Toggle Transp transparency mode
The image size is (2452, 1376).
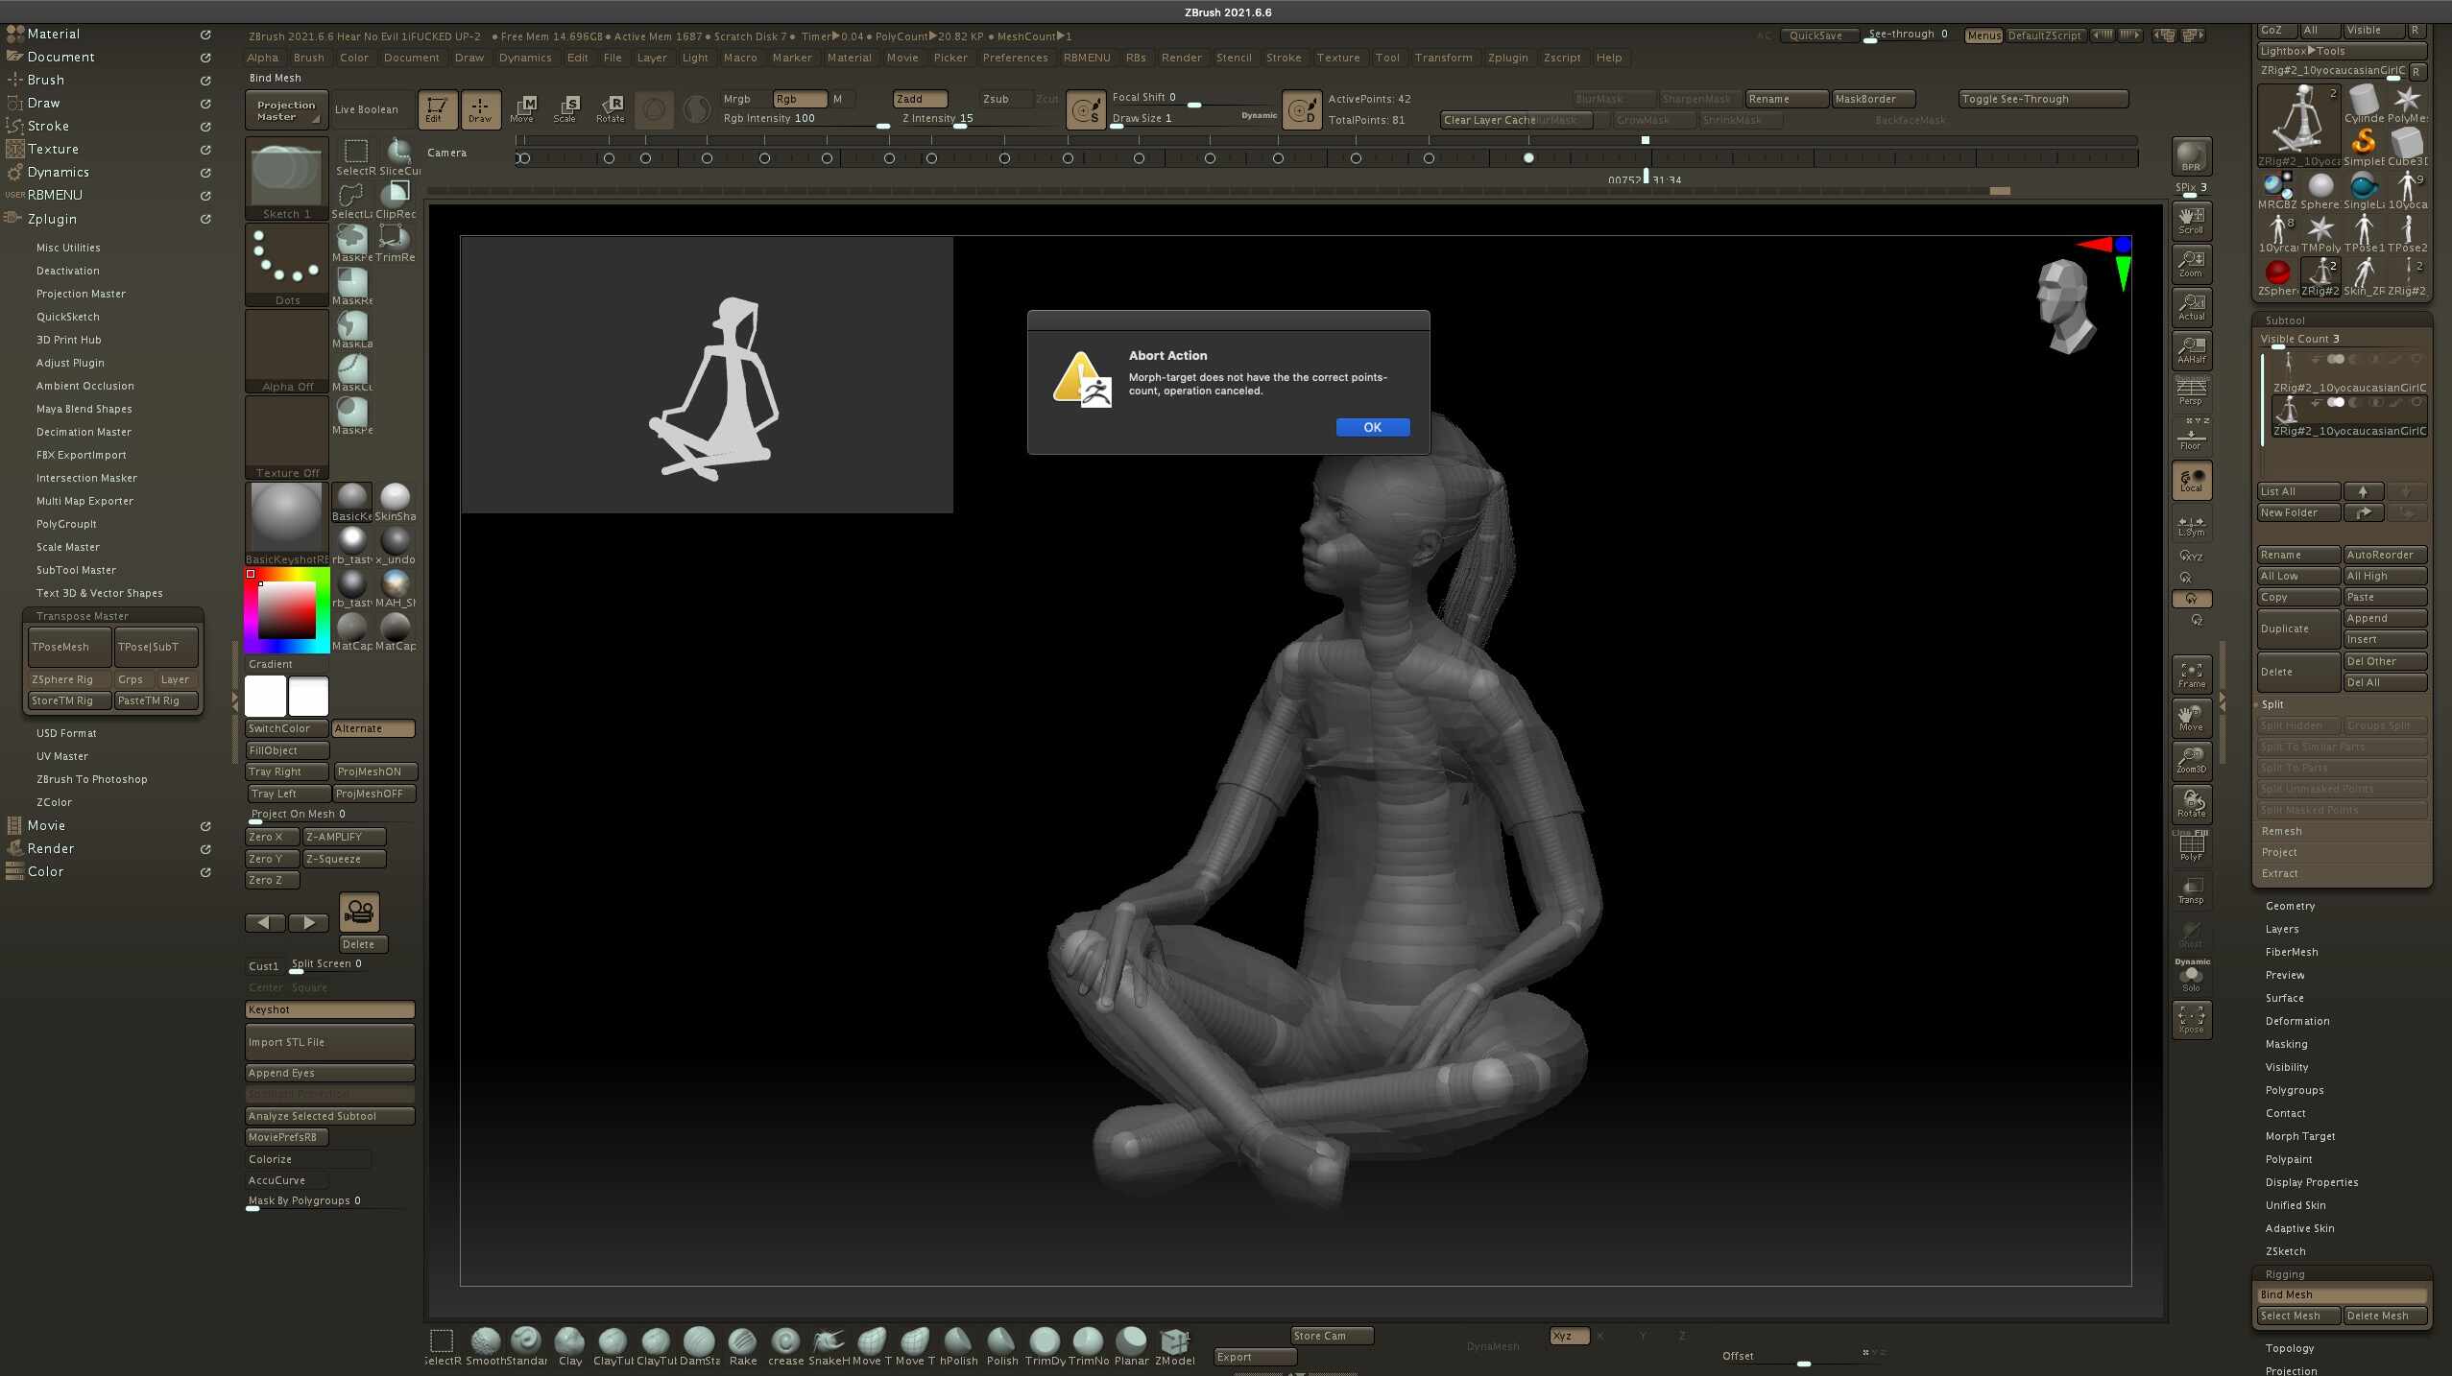[x=2191, y=890]
